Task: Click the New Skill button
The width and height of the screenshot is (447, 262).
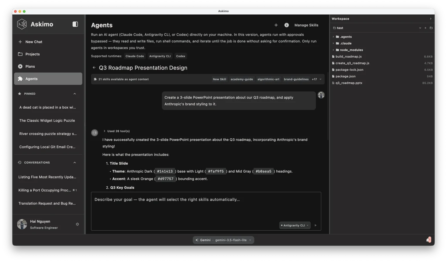Action: tap(219, 79)
